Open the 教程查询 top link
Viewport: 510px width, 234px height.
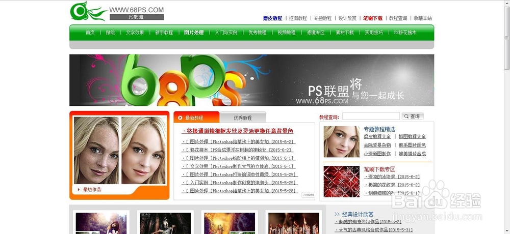click(398, 18)
